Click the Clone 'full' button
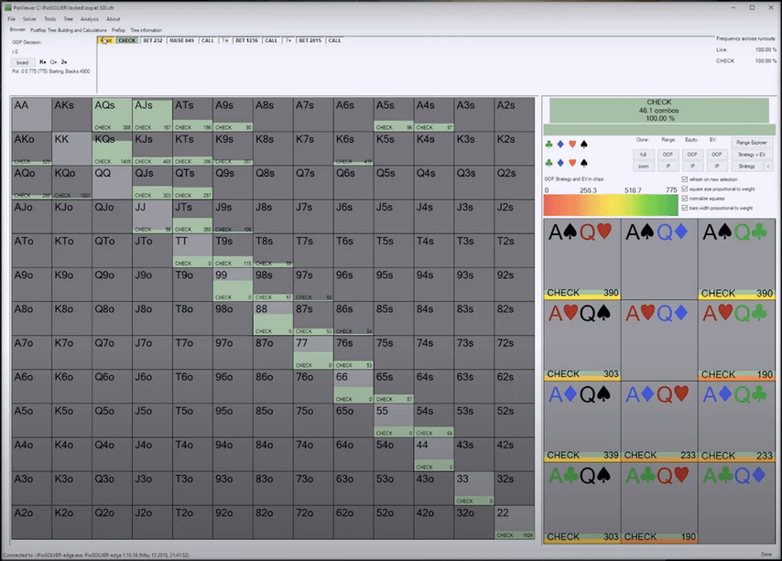 644,155
